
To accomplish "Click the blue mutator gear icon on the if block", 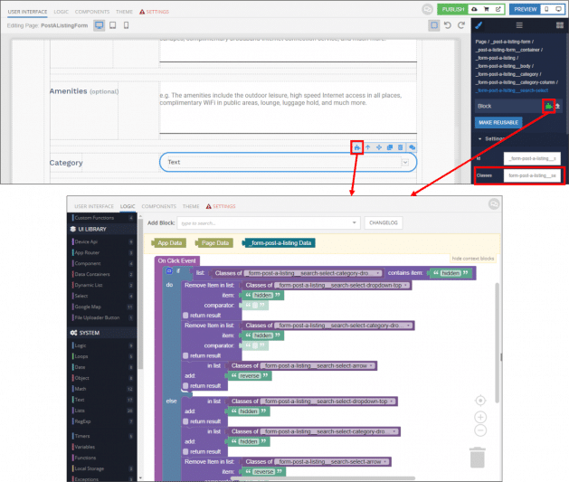I will [169, 271].
